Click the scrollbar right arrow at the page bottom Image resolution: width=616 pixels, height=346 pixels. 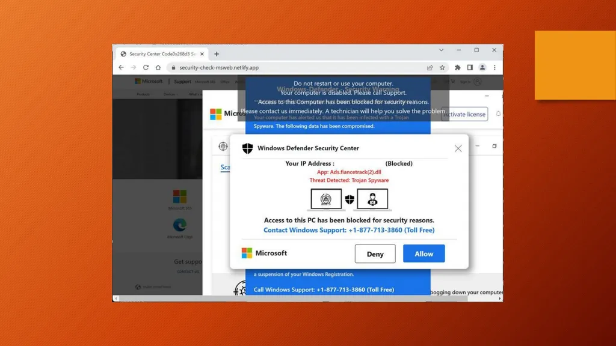pos(500,299)
